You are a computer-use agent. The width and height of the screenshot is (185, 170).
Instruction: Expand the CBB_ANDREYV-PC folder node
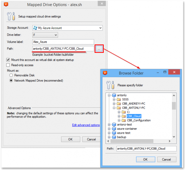(114, 104)
